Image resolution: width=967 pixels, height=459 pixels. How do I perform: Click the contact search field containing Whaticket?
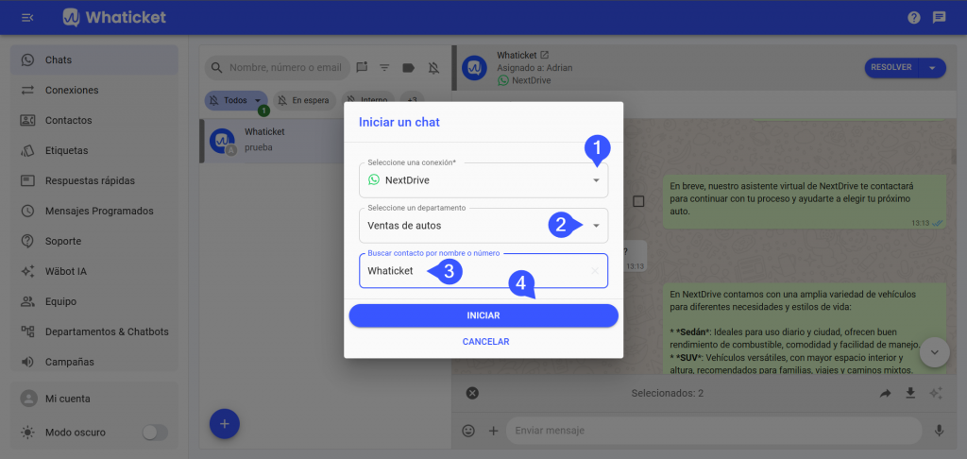click(x=483, y=271)
